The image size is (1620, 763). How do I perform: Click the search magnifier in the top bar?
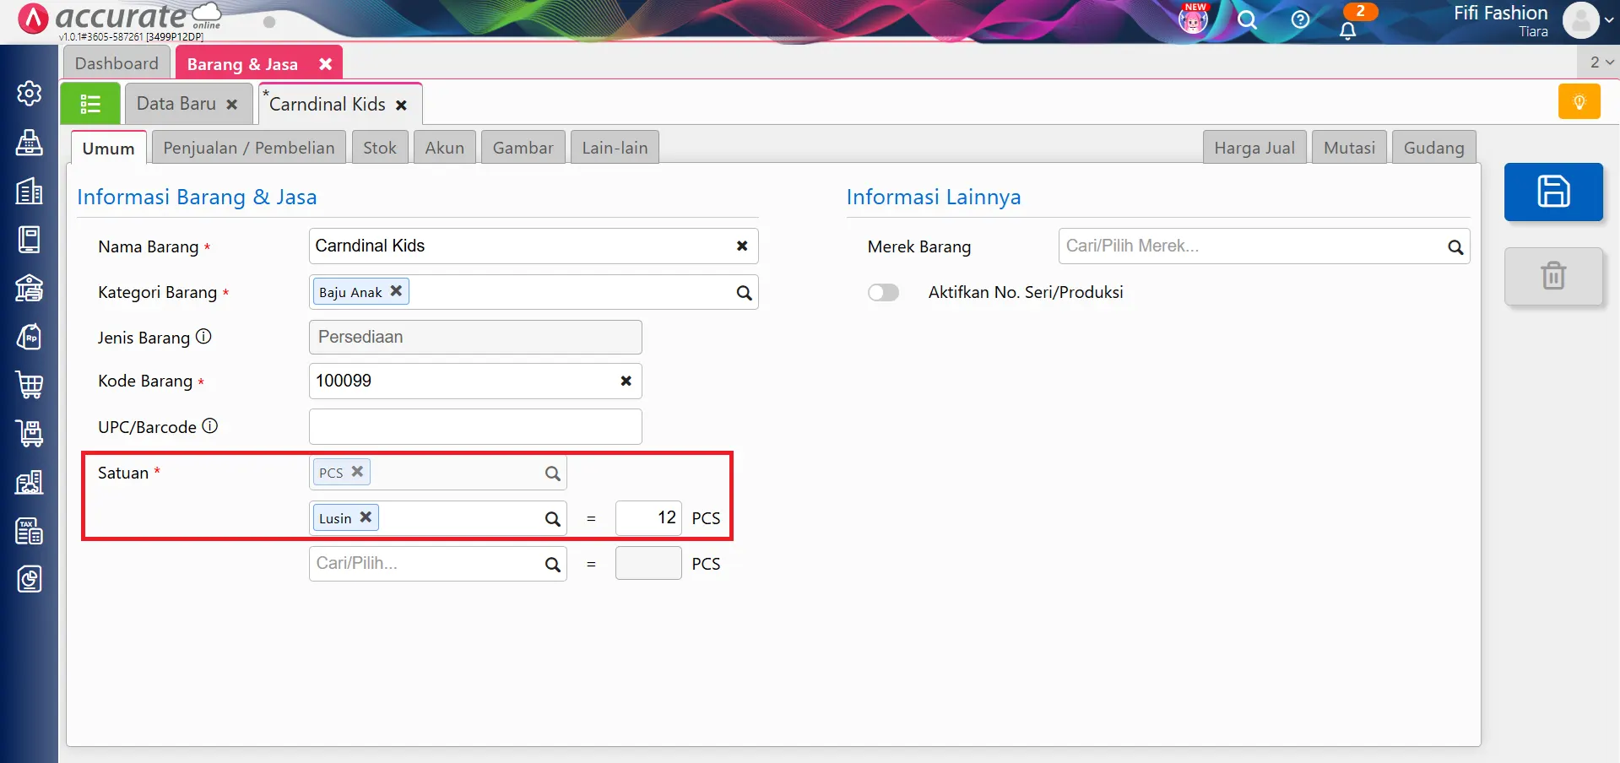click(x=1247, y=21)
